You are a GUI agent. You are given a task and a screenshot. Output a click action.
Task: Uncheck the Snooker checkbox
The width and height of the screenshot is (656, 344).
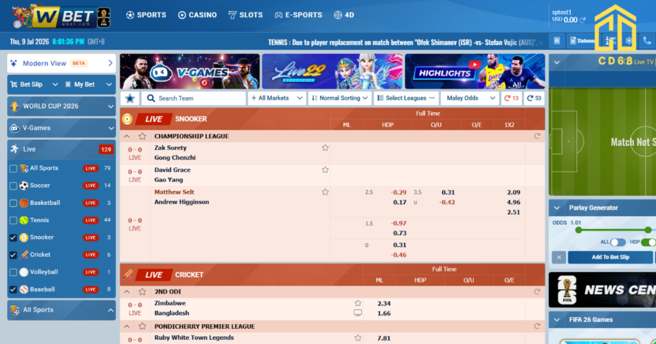pos(13,238)
